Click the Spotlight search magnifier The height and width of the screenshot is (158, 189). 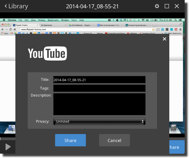click(x=176, y=20)
